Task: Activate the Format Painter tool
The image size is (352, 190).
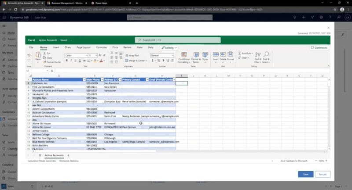Action: 52,62
